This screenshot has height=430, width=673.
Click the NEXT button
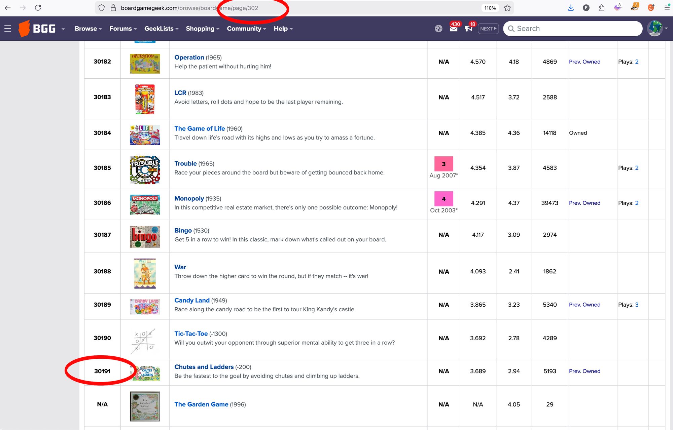coord(488,29)
